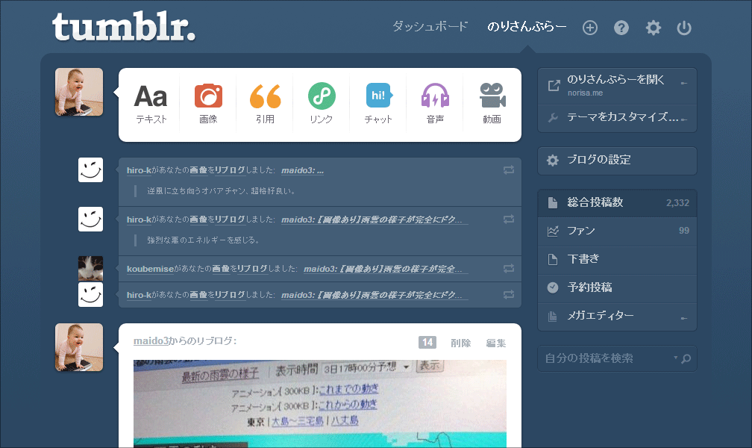
Task: Create a 音声 audio post
Action: (x=435, y=105)
